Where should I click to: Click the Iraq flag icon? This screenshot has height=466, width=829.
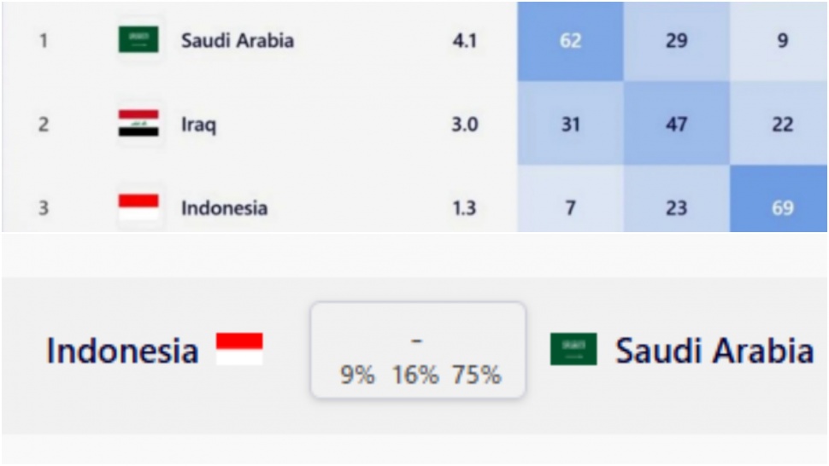pyautogui.click(x=138, y=124)
